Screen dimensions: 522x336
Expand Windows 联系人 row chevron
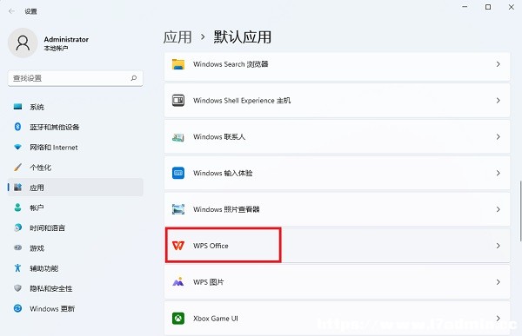tap(498, 136)
